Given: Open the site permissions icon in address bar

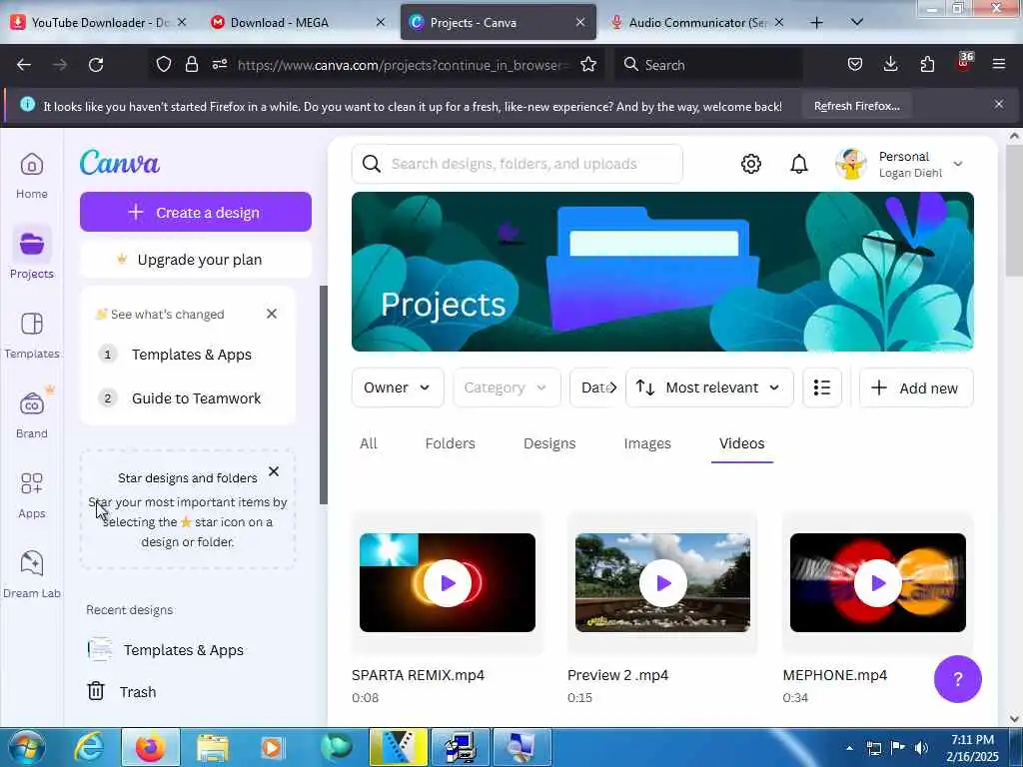Looking at the screenshot, I should point(220,65).
